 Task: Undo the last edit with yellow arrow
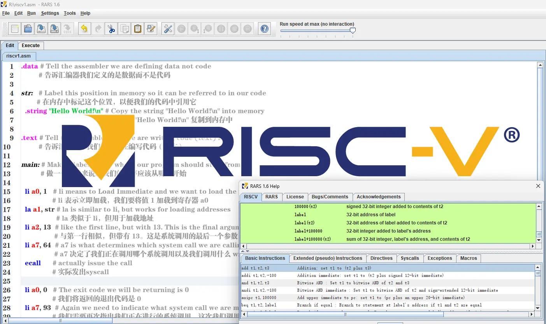(84, 29)
